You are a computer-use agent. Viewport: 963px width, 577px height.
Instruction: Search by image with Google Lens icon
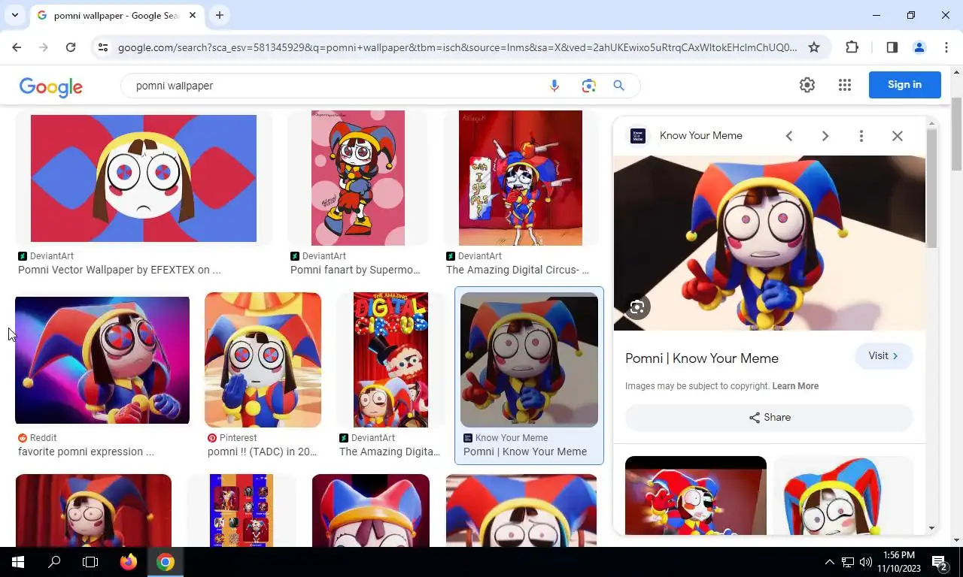tap(588, 86)
